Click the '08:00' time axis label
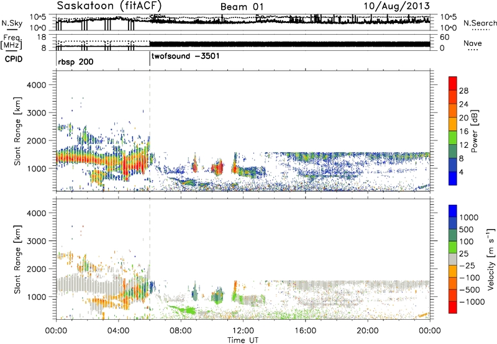Image resolution: width=497 pixels, height=344 pixels. [x=181, y=331]
